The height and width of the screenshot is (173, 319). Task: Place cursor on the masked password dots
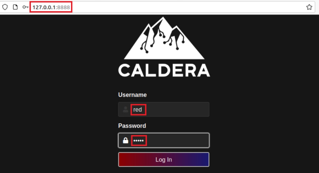tap(139, 141)
